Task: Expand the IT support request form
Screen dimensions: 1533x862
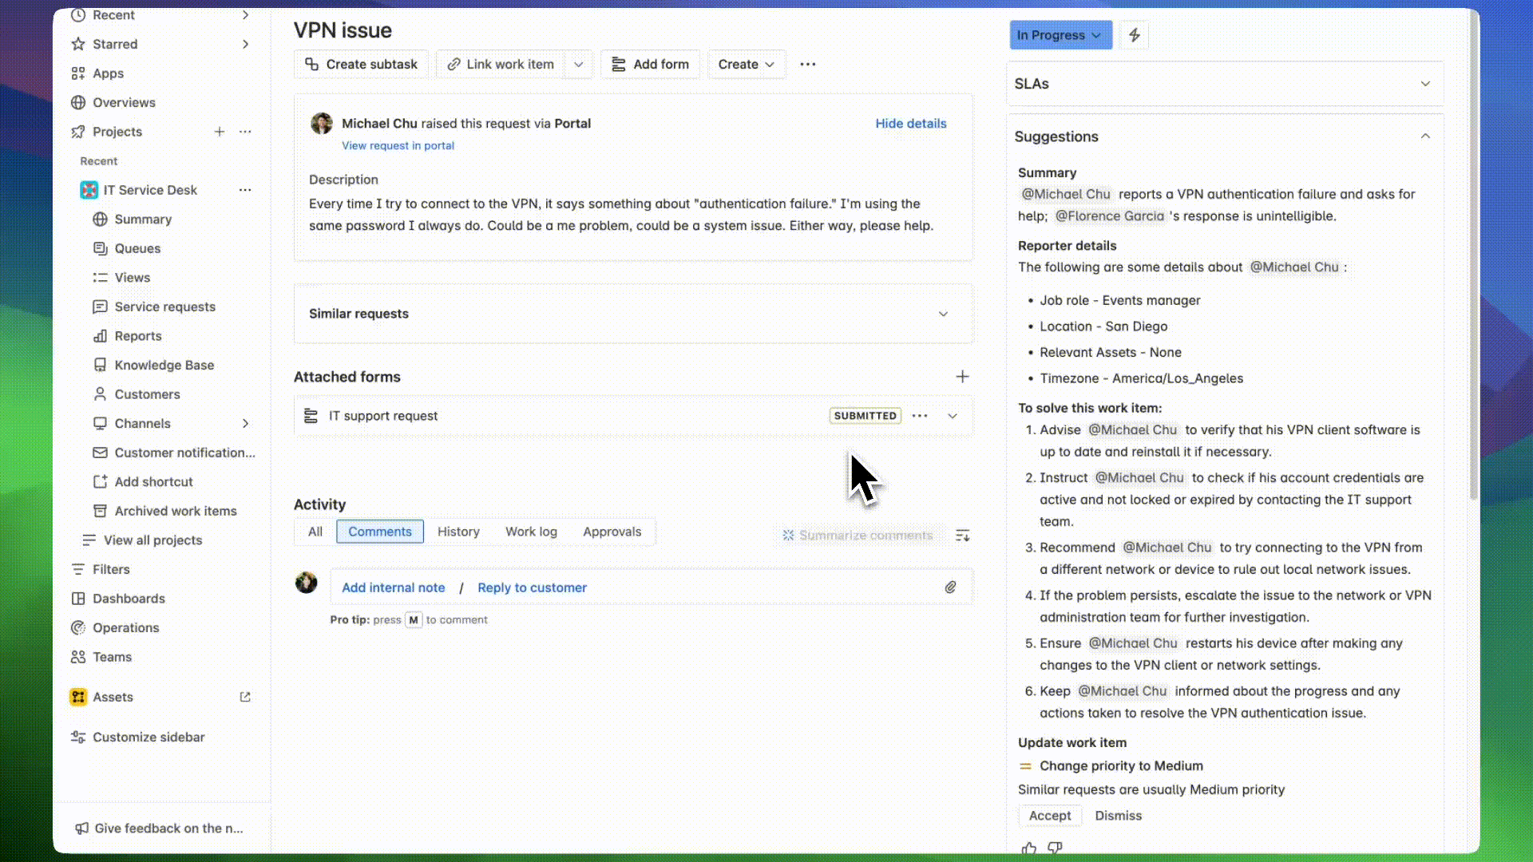Action: click(x=953, y=416)
